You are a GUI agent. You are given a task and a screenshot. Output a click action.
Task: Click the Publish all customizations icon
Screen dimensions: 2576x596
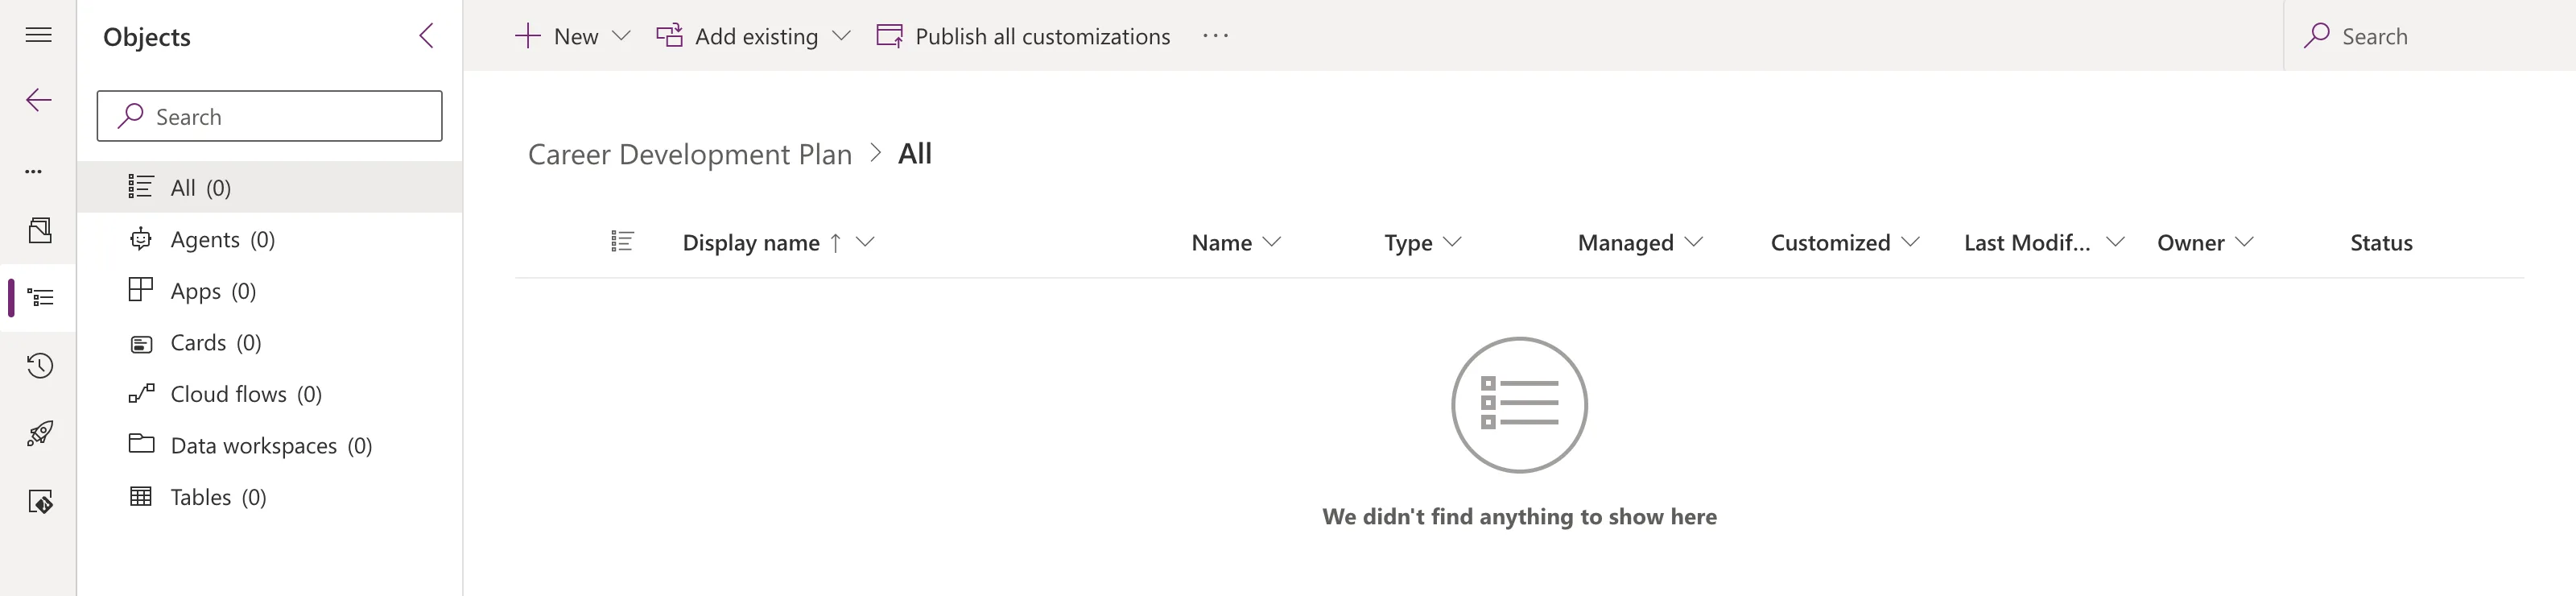click(x=889, y=36)
